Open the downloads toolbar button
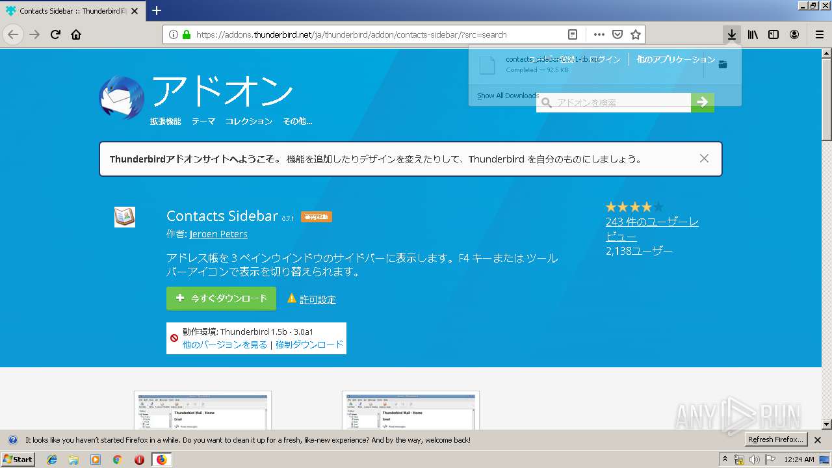 click(x=732, y=34)
